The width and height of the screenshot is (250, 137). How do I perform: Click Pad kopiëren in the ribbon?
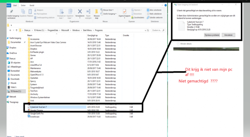(40, 14)
